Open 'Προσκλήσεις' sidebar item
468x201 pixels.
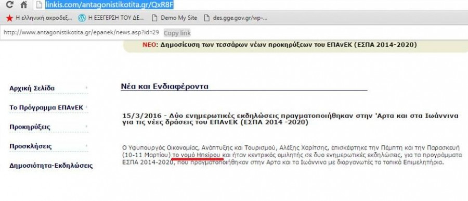pyautogui.click(x=31, y=146)
